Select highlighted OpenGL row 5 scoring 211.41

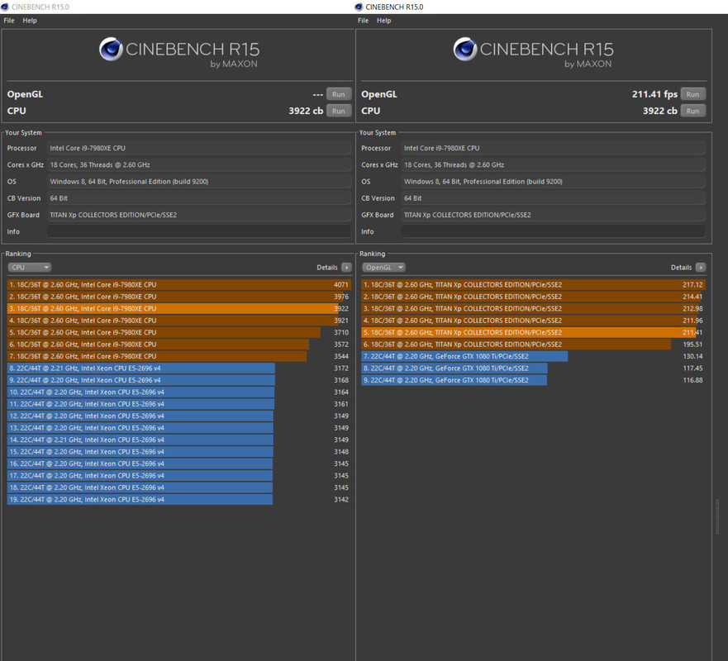(534, 332)
